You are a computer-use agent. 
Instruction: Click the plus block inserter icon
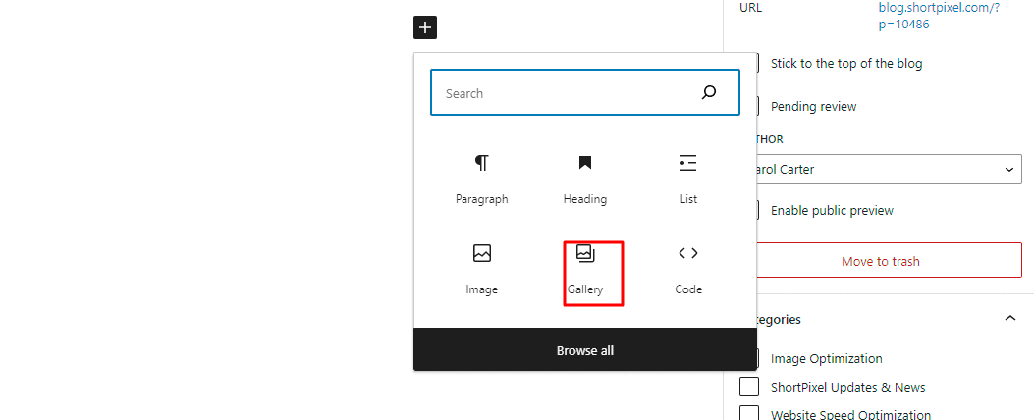click(425, 28)
